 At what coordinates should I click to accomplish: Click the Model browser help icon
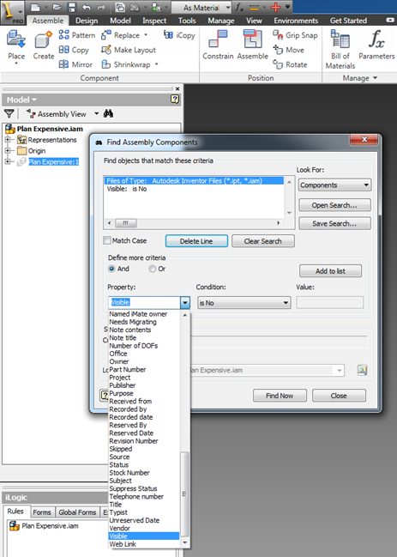(175, 99)
